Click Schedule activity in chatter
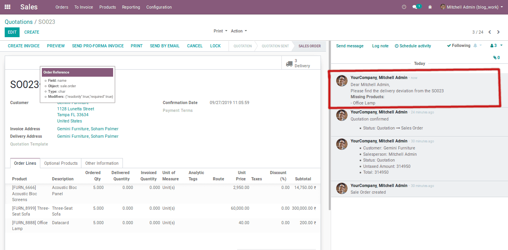Screen dimensions: 508x250 (413, 46)
